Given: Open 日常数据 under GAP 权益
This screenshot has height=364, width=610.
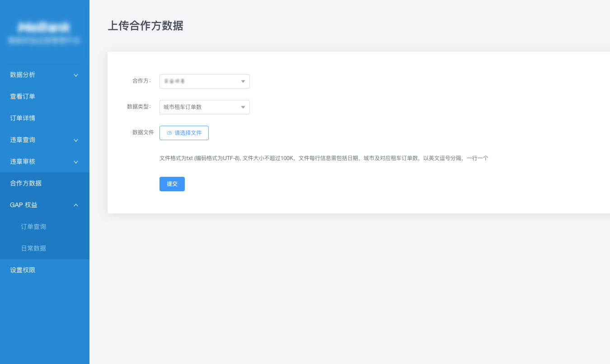Looking at the screenshot, I should click(x=33, y=248).
